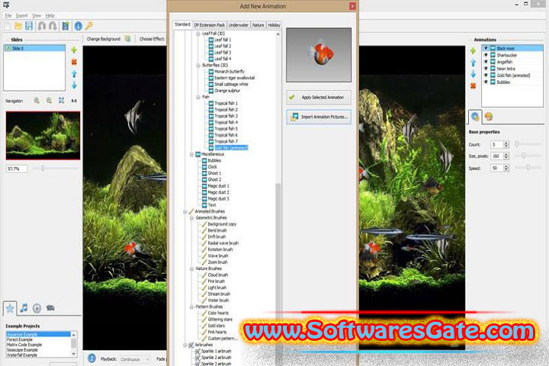The width and height of the screenshot is (549, 366).
Task: Click the navigator zoom percentage slider
Action: (x=56, y=169)
